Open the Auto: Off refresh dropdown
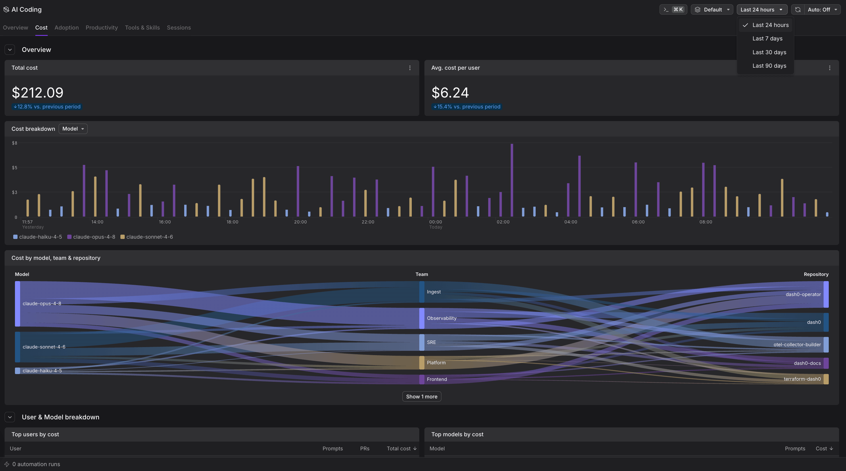 point(822,9)
